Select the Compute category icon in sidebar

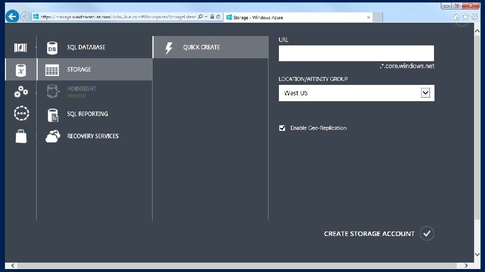(20, 47)
